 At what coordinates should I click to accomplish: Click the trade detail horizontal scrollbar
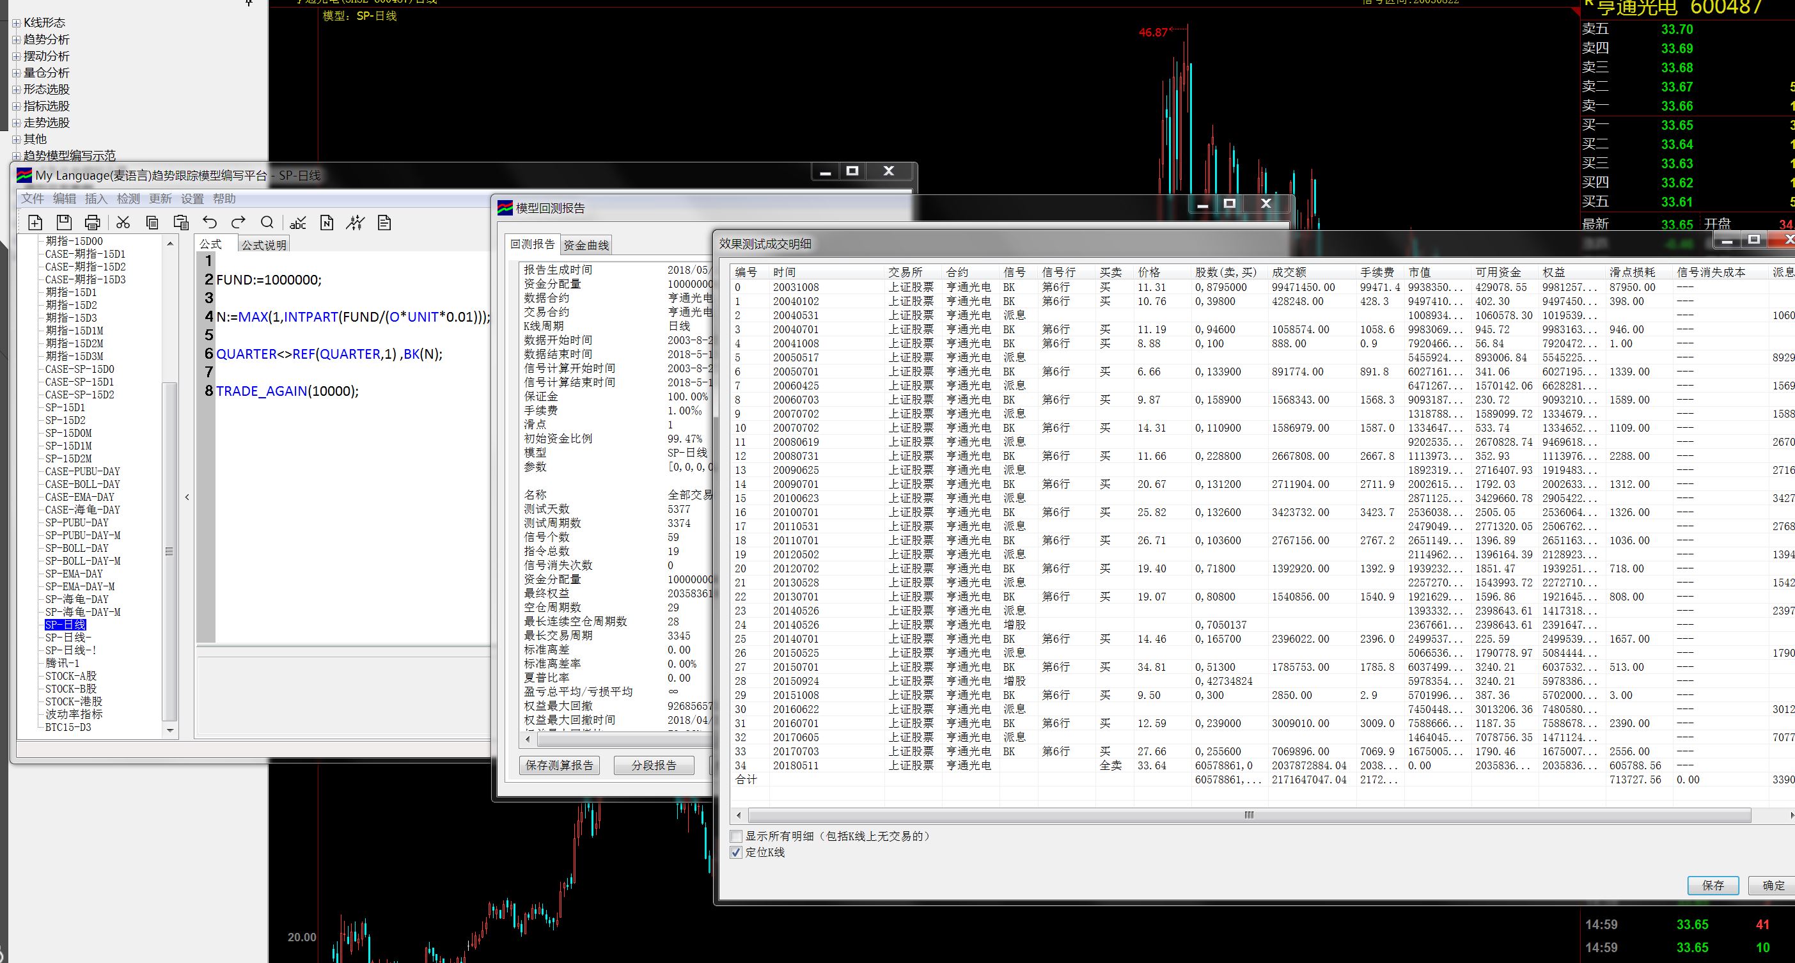[x=1249, y=815]
